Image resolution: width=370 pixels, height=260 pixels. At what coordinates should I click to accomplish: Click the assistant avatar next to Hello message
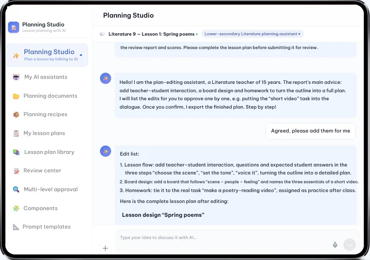coord(105,78)
